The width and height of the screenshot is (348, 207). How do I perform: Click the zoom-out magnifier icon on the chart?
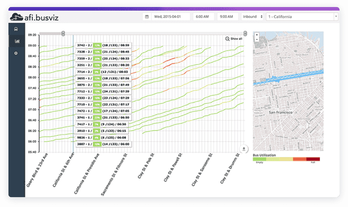pyautogui.click(x=228, y=39)
